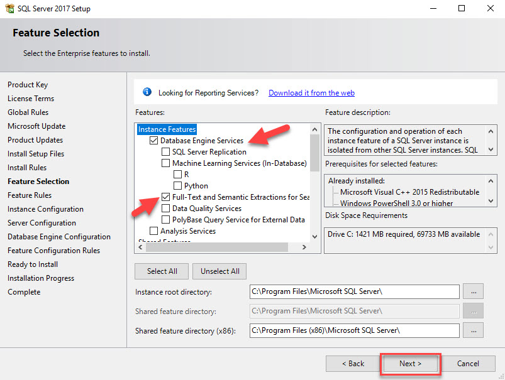Select the License Terms step
This screenshot has height=380, width=505.
[x=31, y=99]
